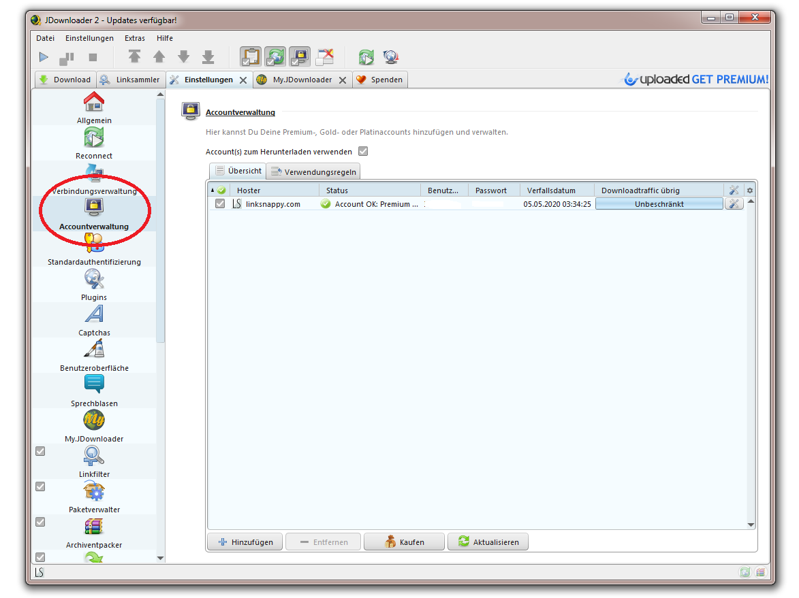The width and height of the screenshot is (799, 598).
Task: Open the Datei menu
Action: click(46, 38)
